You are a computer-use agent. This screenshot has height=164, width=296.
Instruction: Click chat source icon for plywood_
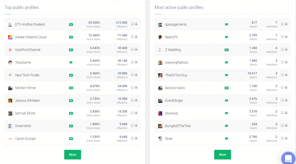[x=226, y=113]
